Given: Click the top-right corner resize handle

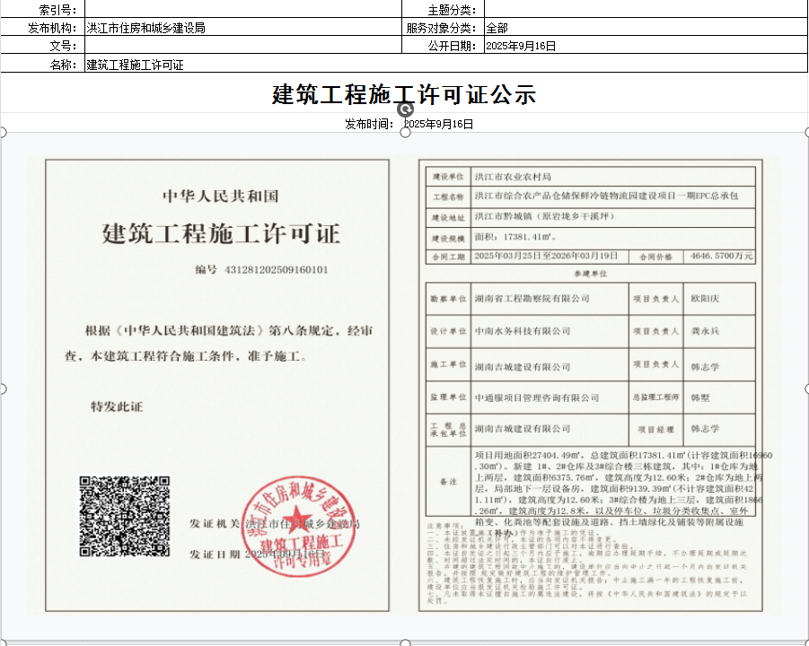Looking at the screenshot, I should 805,133.
